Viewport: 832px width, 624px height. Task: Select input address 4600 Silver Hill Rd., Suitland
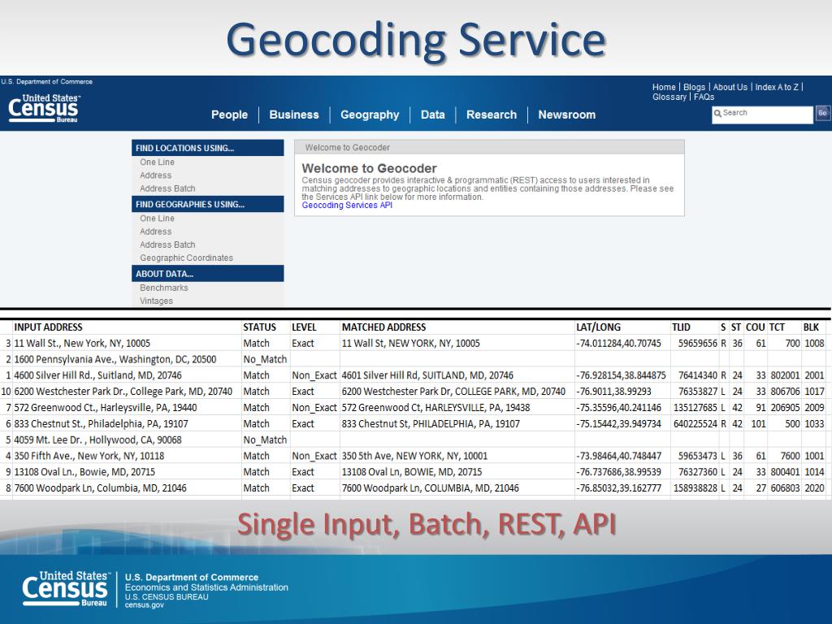97,375
